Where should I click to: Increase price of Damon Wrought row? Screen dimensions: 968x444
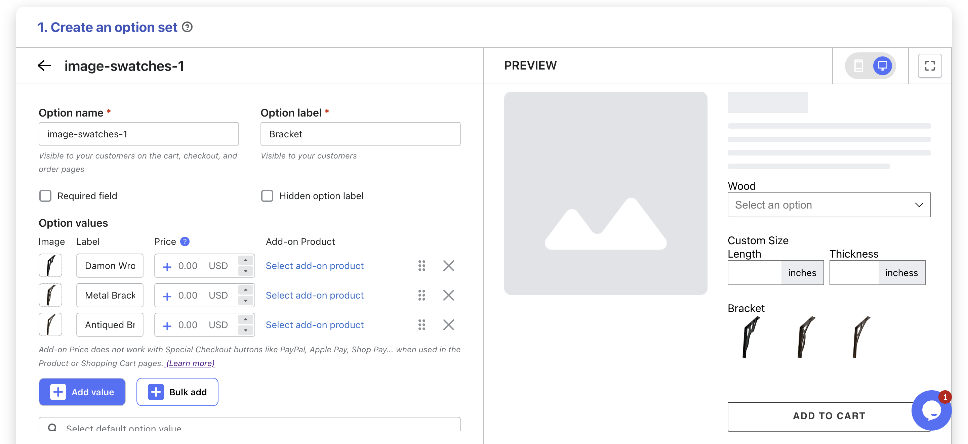(x=245, y=260)
